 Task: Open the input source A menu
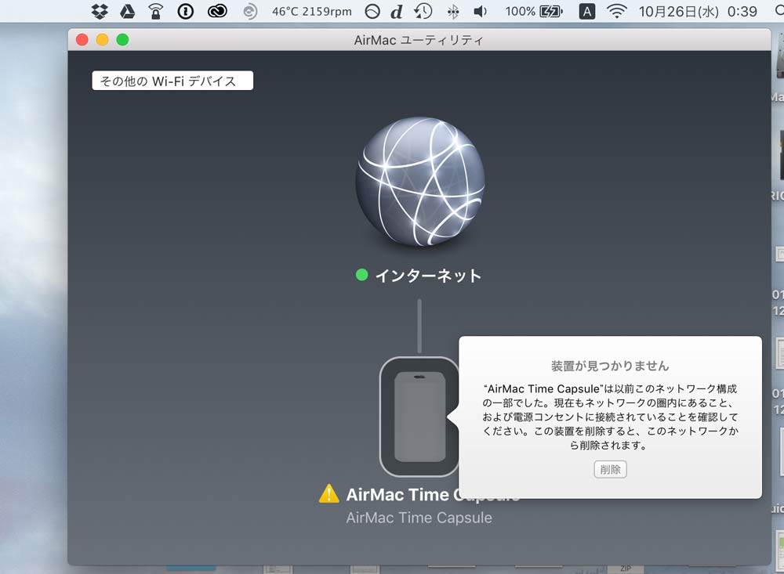(587, 11)
